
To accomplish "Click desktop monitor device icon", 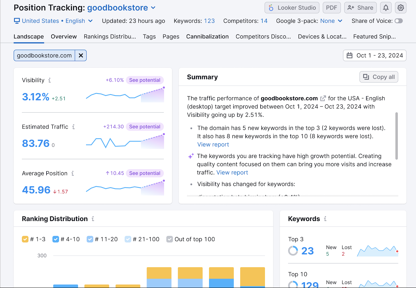I will click(x=17, y=21).
